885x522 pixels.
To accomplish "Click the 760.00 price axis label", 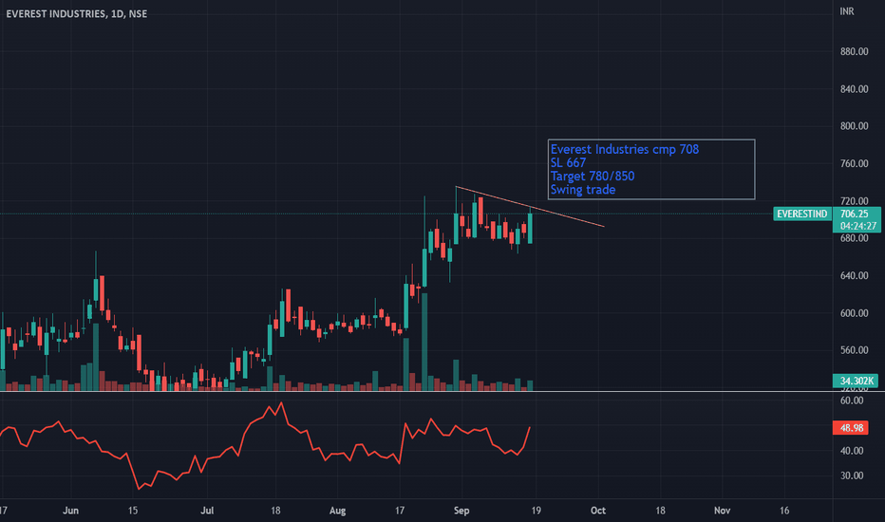I will click(x=854, y=163).
